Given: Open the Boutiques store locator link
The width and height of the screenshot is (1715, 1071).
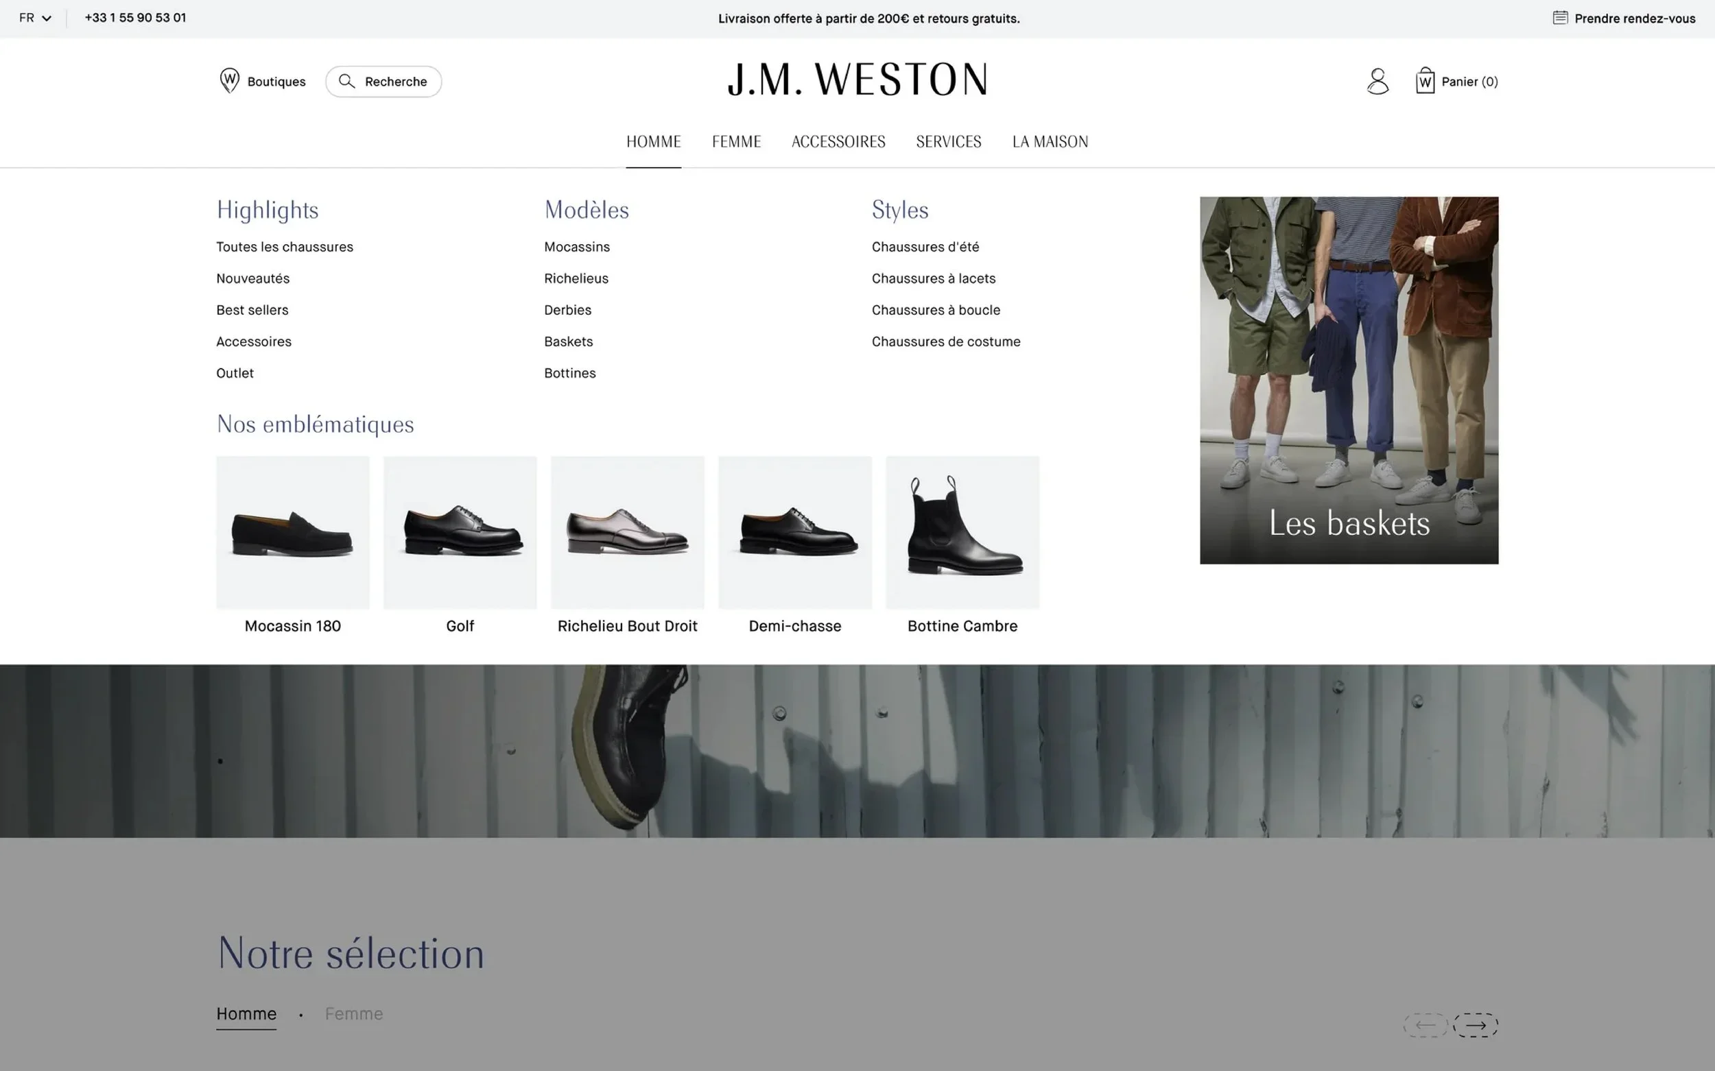Looking at the screenshot, I should point(276,82).
